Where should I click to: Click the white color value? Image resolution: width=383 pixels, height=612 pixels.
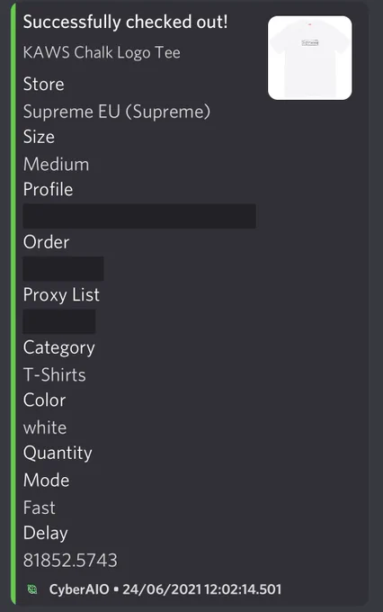[x=45, y=427]
